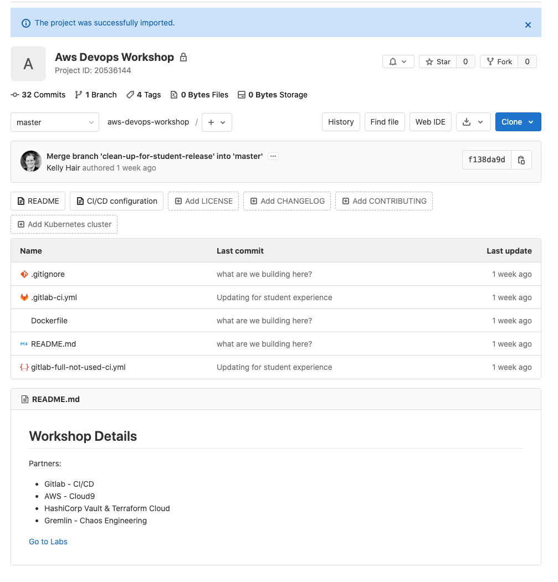Viewport: 558px width, 582px height.
Task: Open CI/CD configuration
Action: tap(117, 201)
